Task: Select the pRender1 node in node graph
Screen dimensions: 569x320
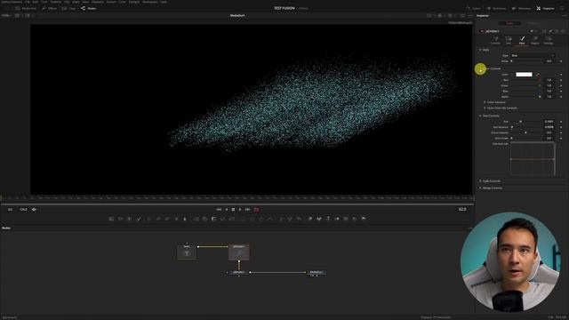Action: point(238,272)
